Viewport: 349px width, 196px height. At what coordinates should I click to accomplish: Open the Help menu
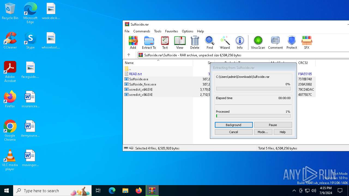pyautogui.click(x=200, y=31)
